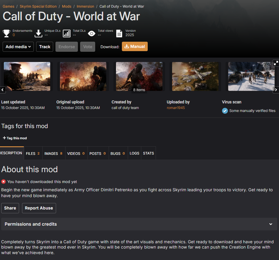Click Version value '2025'

click(130, 35)
